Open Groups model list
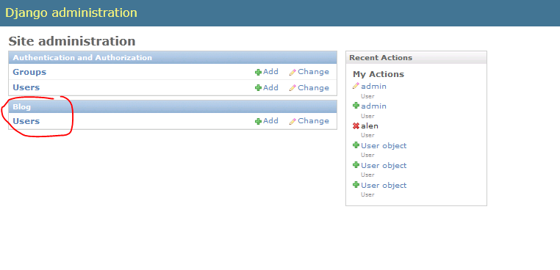This screenshot has height=270, width=560. [29, 72]
